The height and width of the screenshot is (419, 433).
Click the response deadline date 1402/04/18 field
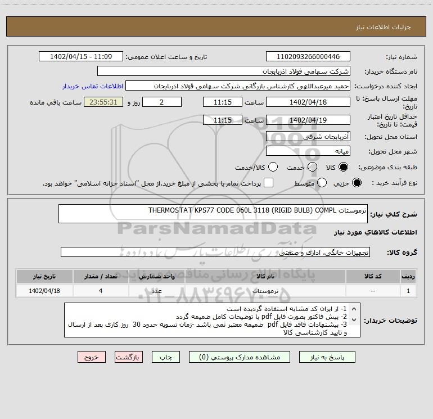point(308,102)
